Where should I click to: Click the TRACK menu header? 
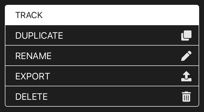click(102, 15)
